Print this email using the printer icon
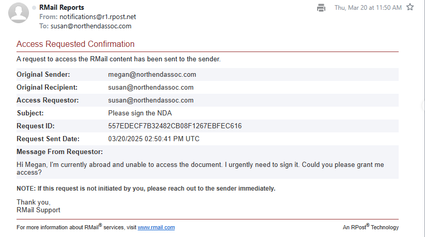Image resolution: width=425 pixels, height=237 pixels. [x=321, y=8]
